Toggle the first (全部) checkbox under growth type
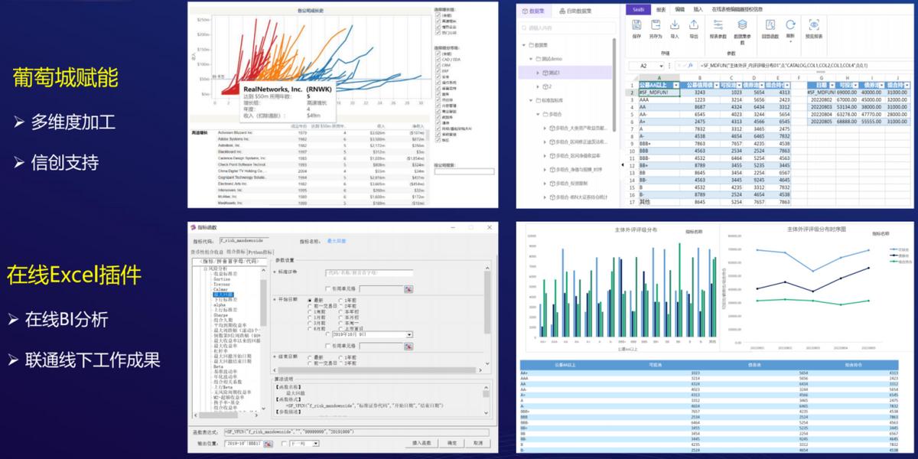Viewport: 918px width, 459px height. (438, 15)
